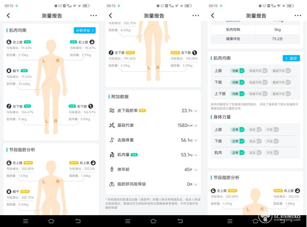307x227 pixels.
Task: Tap the back arrow on the right screen
Action: tap(213, 15)
